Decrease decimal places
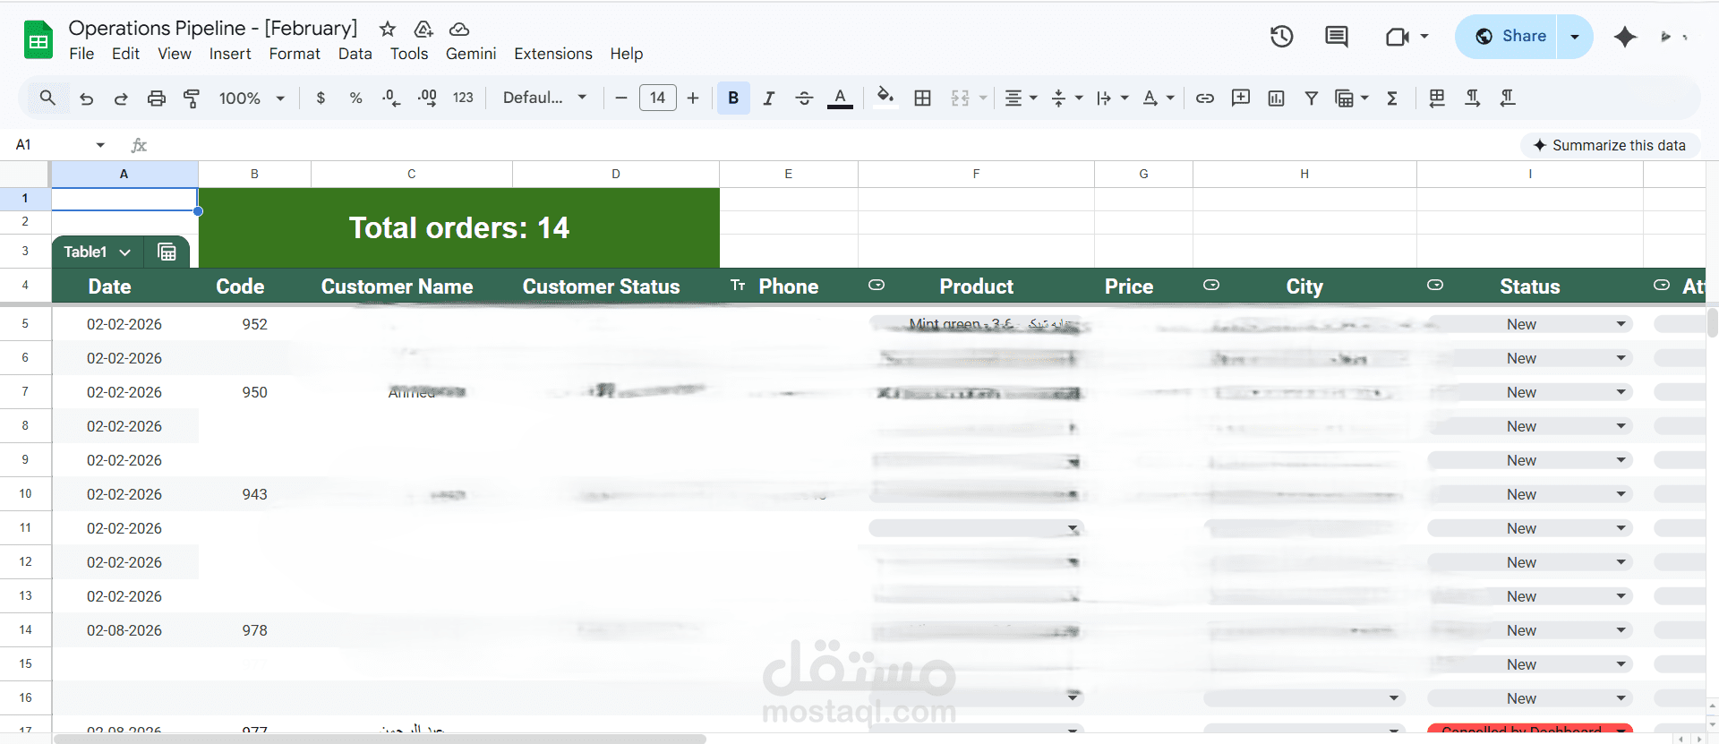 (391, 98)
